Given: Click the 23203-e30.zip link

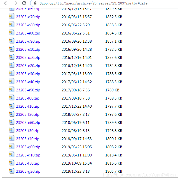Looking at the screenshot, I should 28,74.
